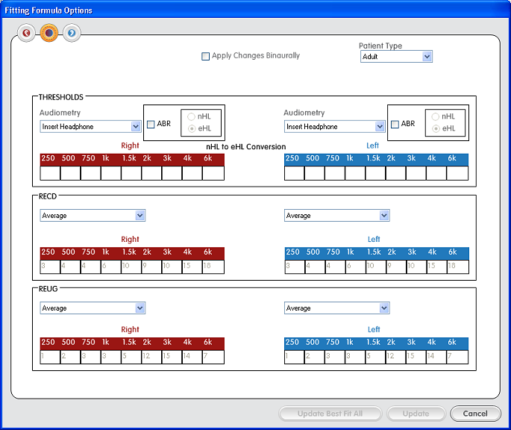Image resolution: width=511 pixels, height=430 pixels.
Task: Click right RECD 6k field showing 18
Action: 213,267
